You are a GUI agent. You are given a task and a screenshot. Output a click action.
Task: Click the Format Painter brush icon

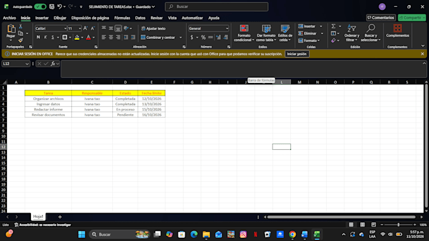(21, 40)
